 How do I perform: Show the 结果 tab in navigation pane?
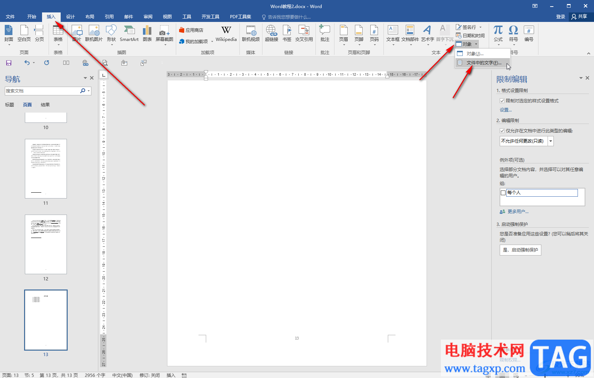coord(45,105)
